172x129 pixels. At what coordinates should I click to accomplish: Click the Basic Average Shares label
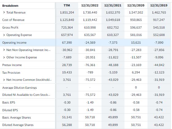(17, 117)
